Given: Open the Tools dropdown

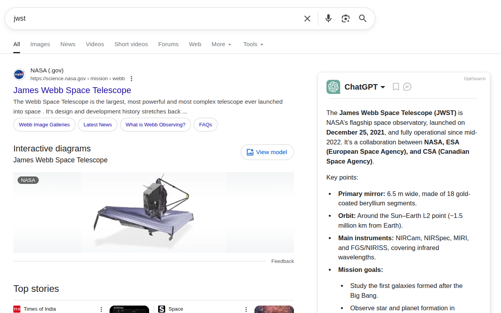Looking at the screenshot, I should tap(253, 44).
